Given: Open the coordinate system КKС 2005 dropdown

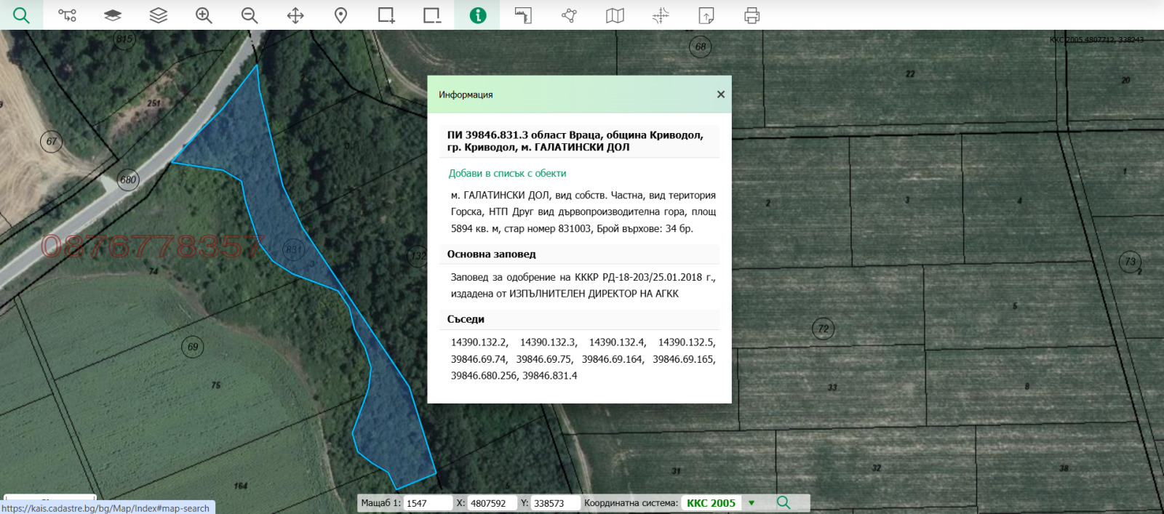Looking at the screenshot, I should click(x=711, y=503).
